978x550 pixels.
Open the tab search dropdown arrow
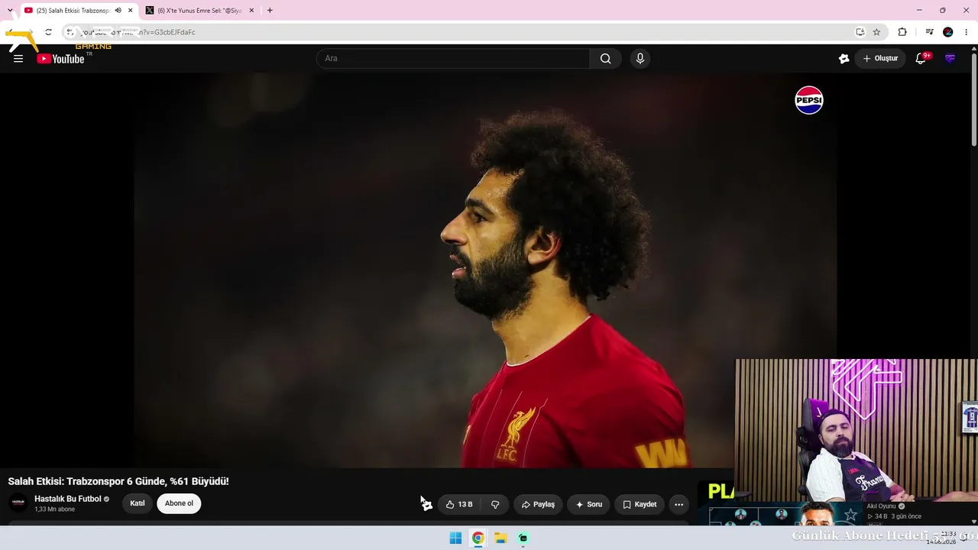(x=10, y=11)
